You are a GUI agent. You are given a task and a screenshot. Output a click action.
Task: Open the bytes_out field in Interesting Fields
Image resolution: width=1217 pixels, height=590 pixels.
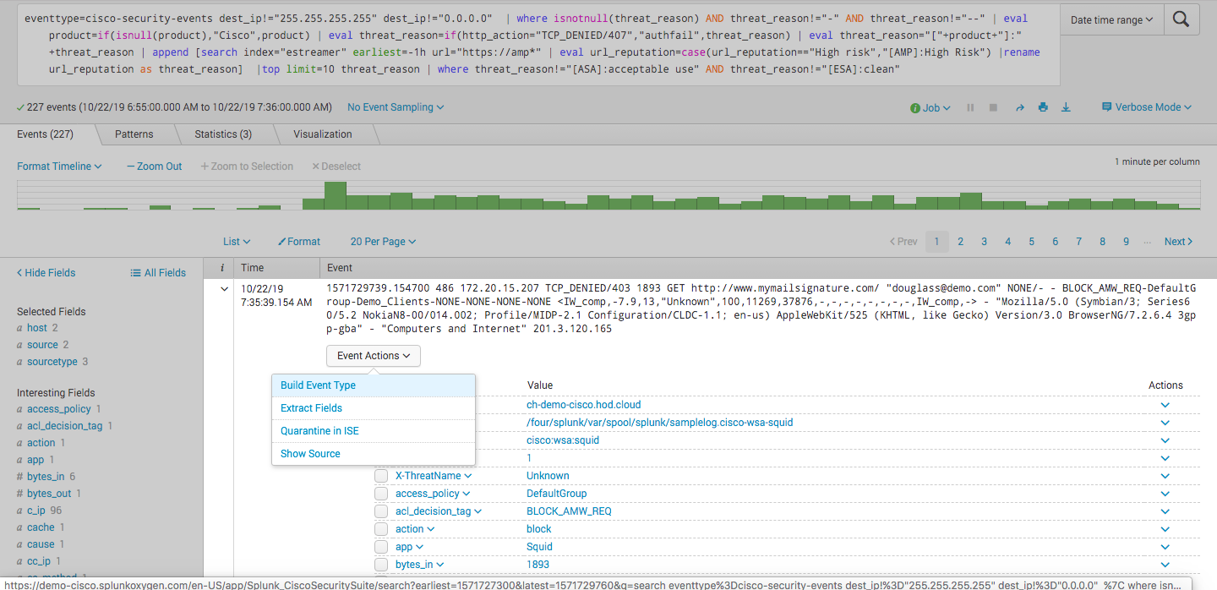pyautogui.click(x=49, y=494)
